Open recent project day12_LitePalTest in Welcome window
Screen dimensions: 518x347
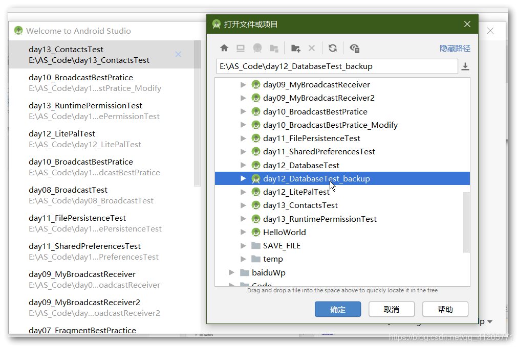pyautogui.click(x=101, y=139)
